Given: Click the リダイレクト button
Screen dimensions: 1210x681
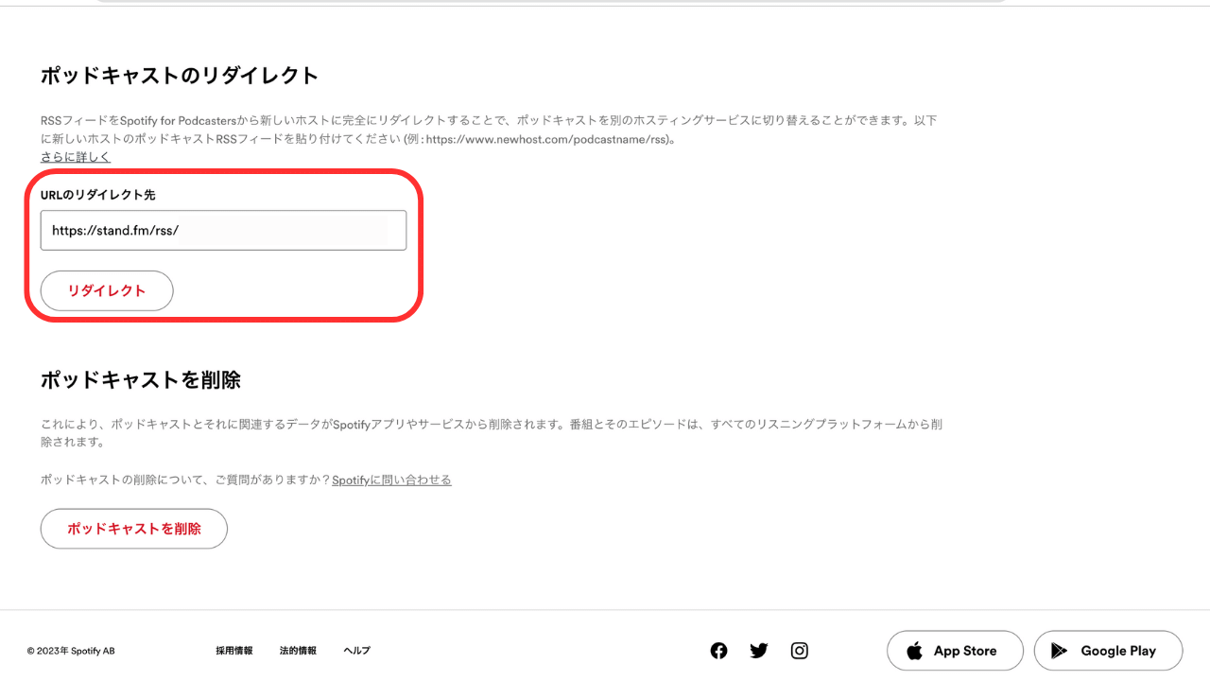Looking at the screenshot, I should [107, 290].
